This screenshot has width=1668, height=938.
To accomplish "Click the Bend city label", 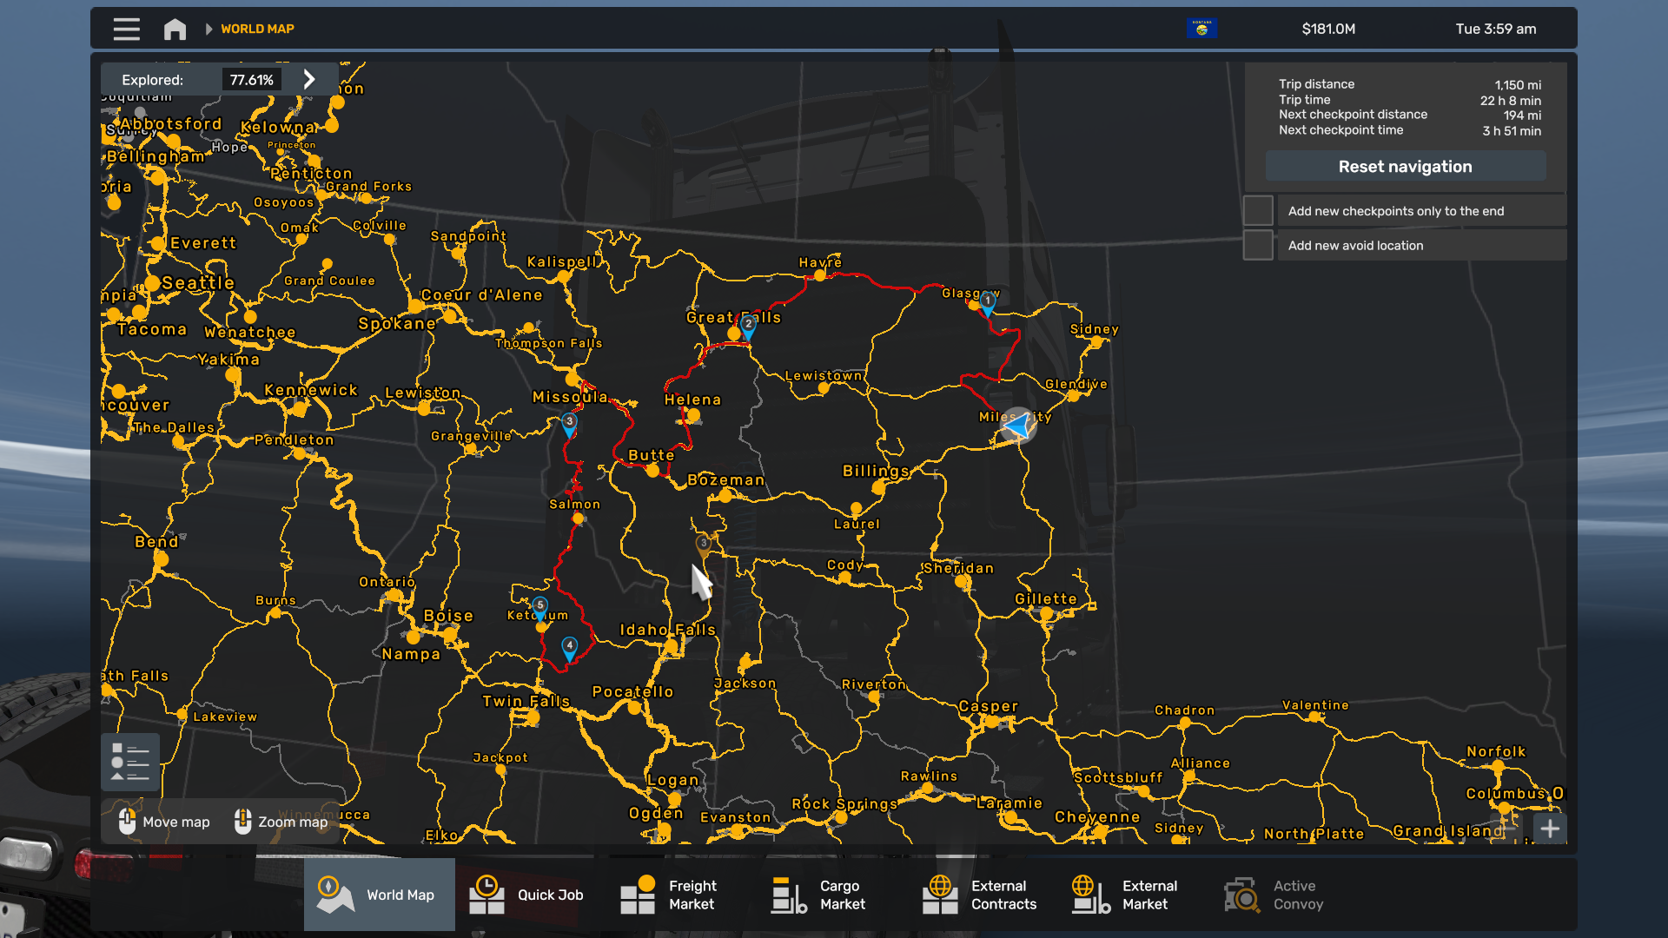I will pyautogui.click(x=156, y=542).
